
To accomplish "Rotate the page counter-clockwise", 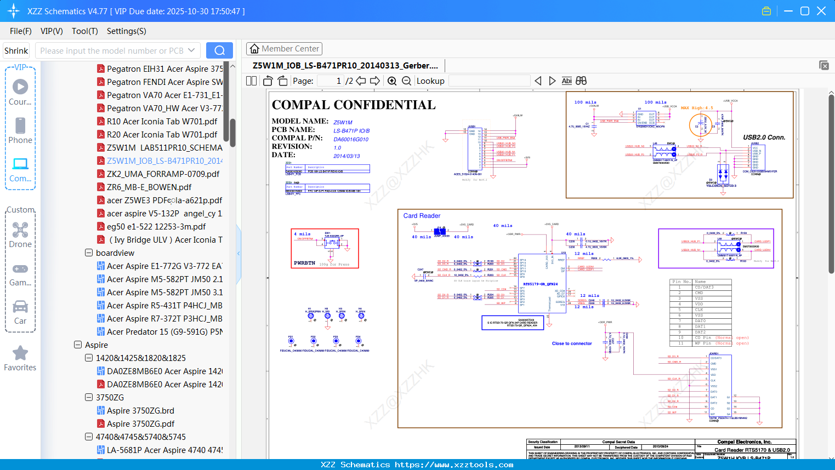I will click(x=268, y=81).
